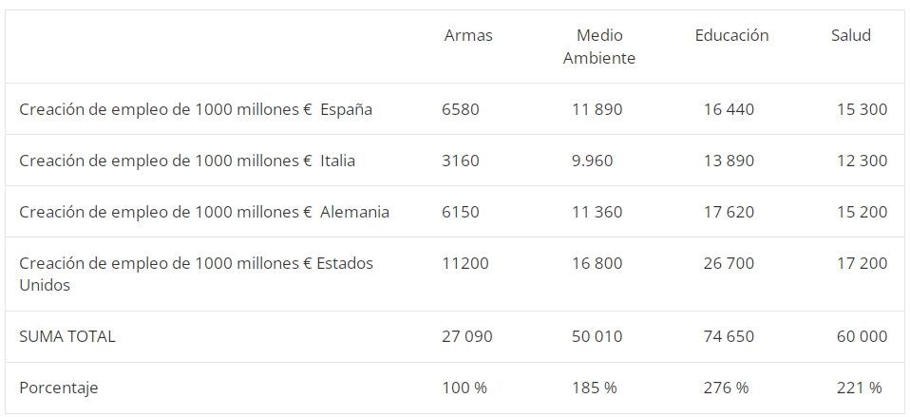The height and width of the screenshot is (417, 910).
Task: Select the Italia row label
Action: pos(187,161)
